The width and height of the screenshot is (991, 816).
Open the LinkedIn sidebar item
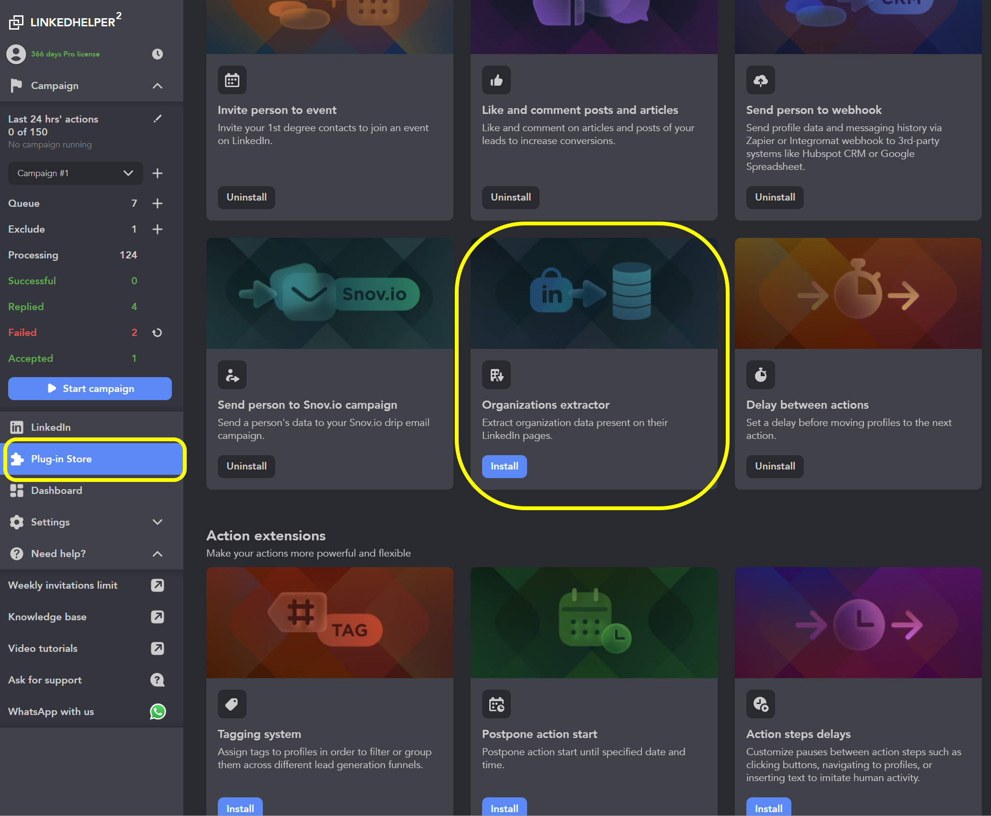[x=92, y=427]
